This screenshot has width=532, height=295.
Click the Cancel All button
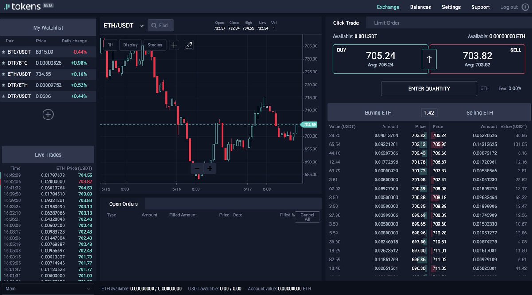pyautogui.click(x=307, y=217)
